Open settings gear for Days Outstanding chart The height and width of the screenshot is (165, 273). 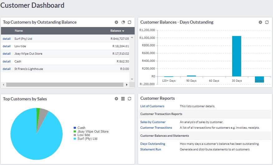pos(260,22)
